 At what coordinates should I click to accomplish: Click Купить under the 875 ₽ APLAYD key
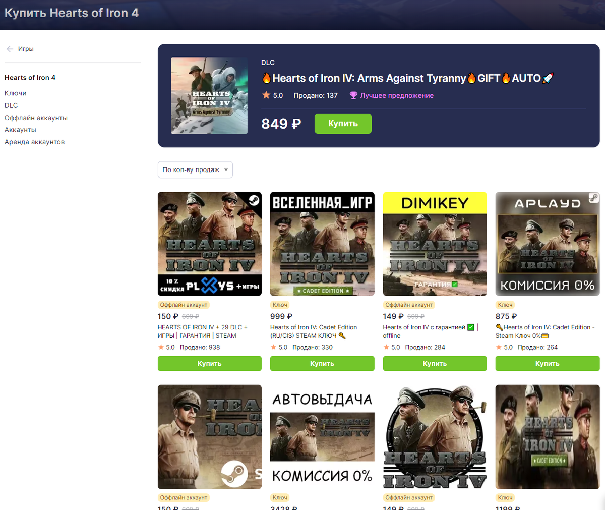548,364
